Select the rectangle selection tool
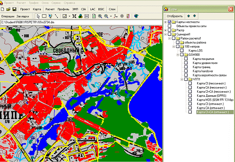 tap(44, 16)
